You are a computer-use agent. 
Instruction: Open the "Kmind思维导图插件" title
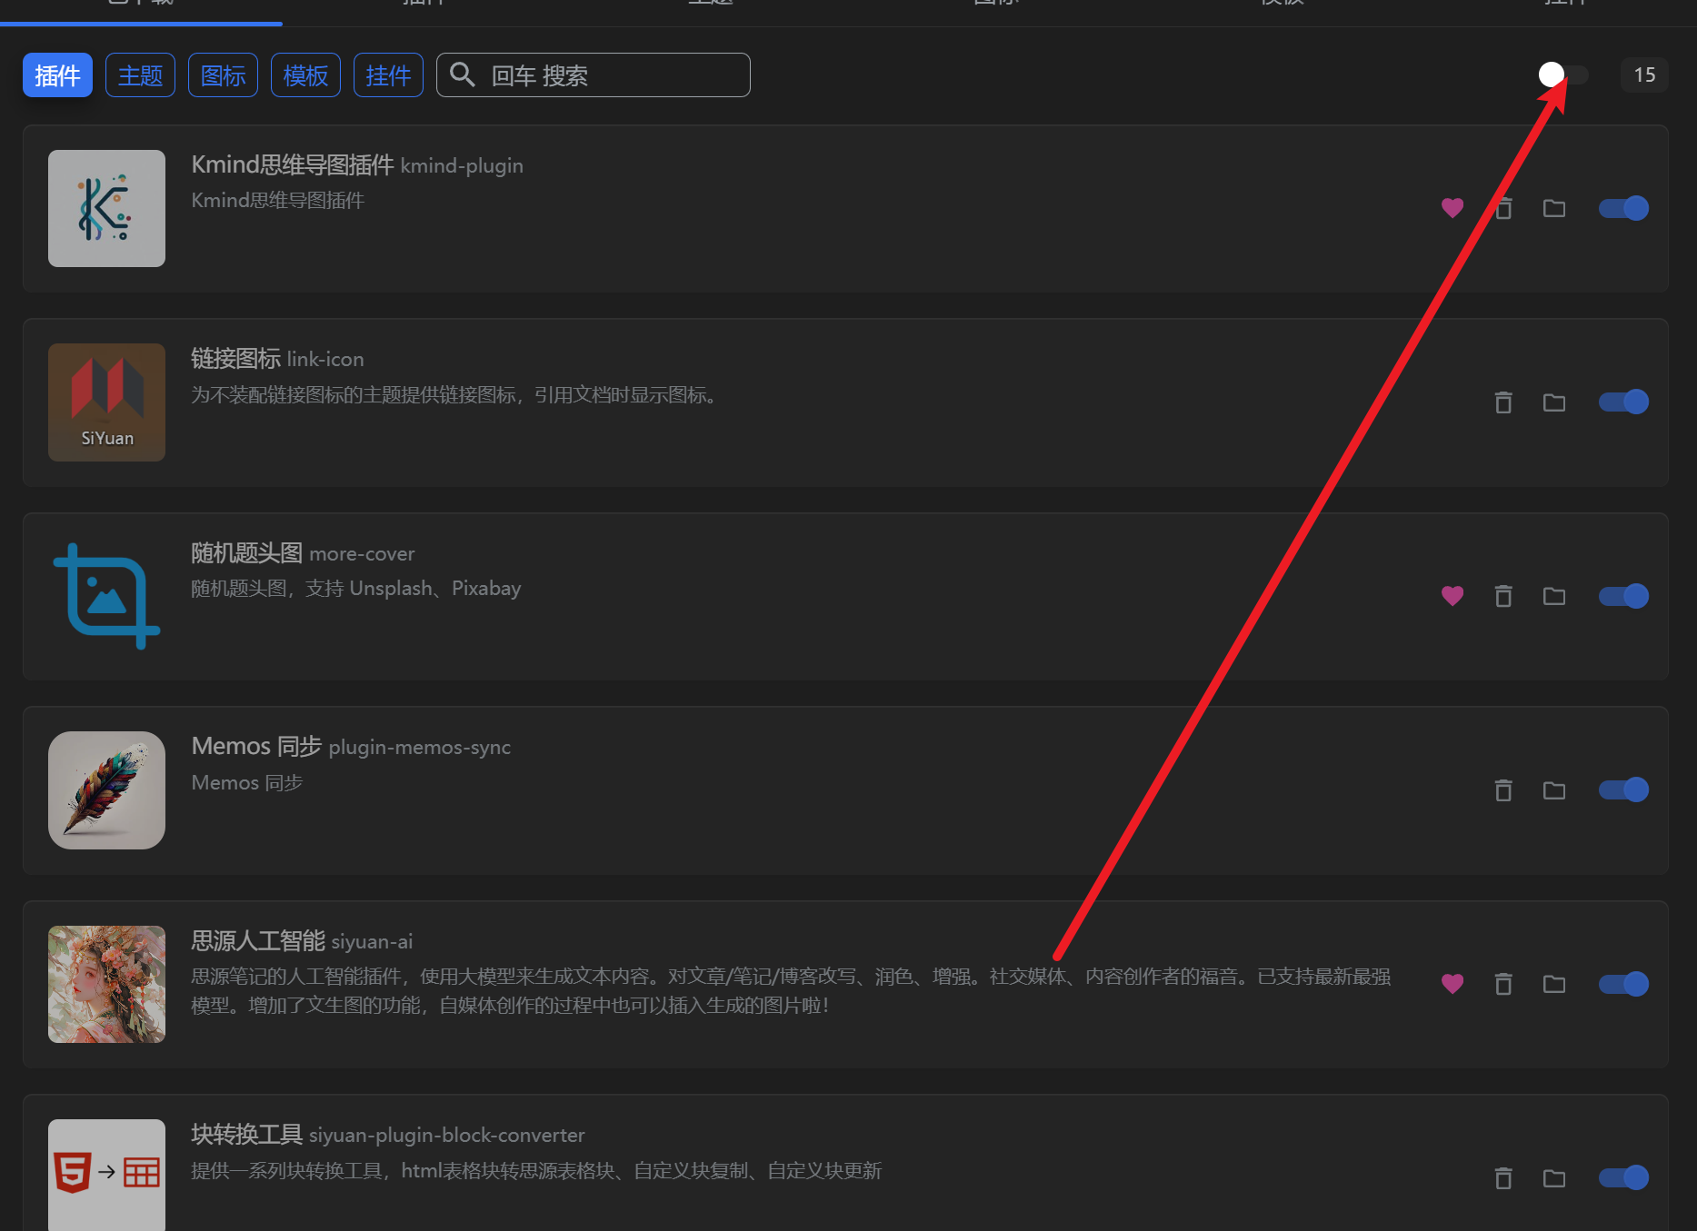click(x=292, y=164)
